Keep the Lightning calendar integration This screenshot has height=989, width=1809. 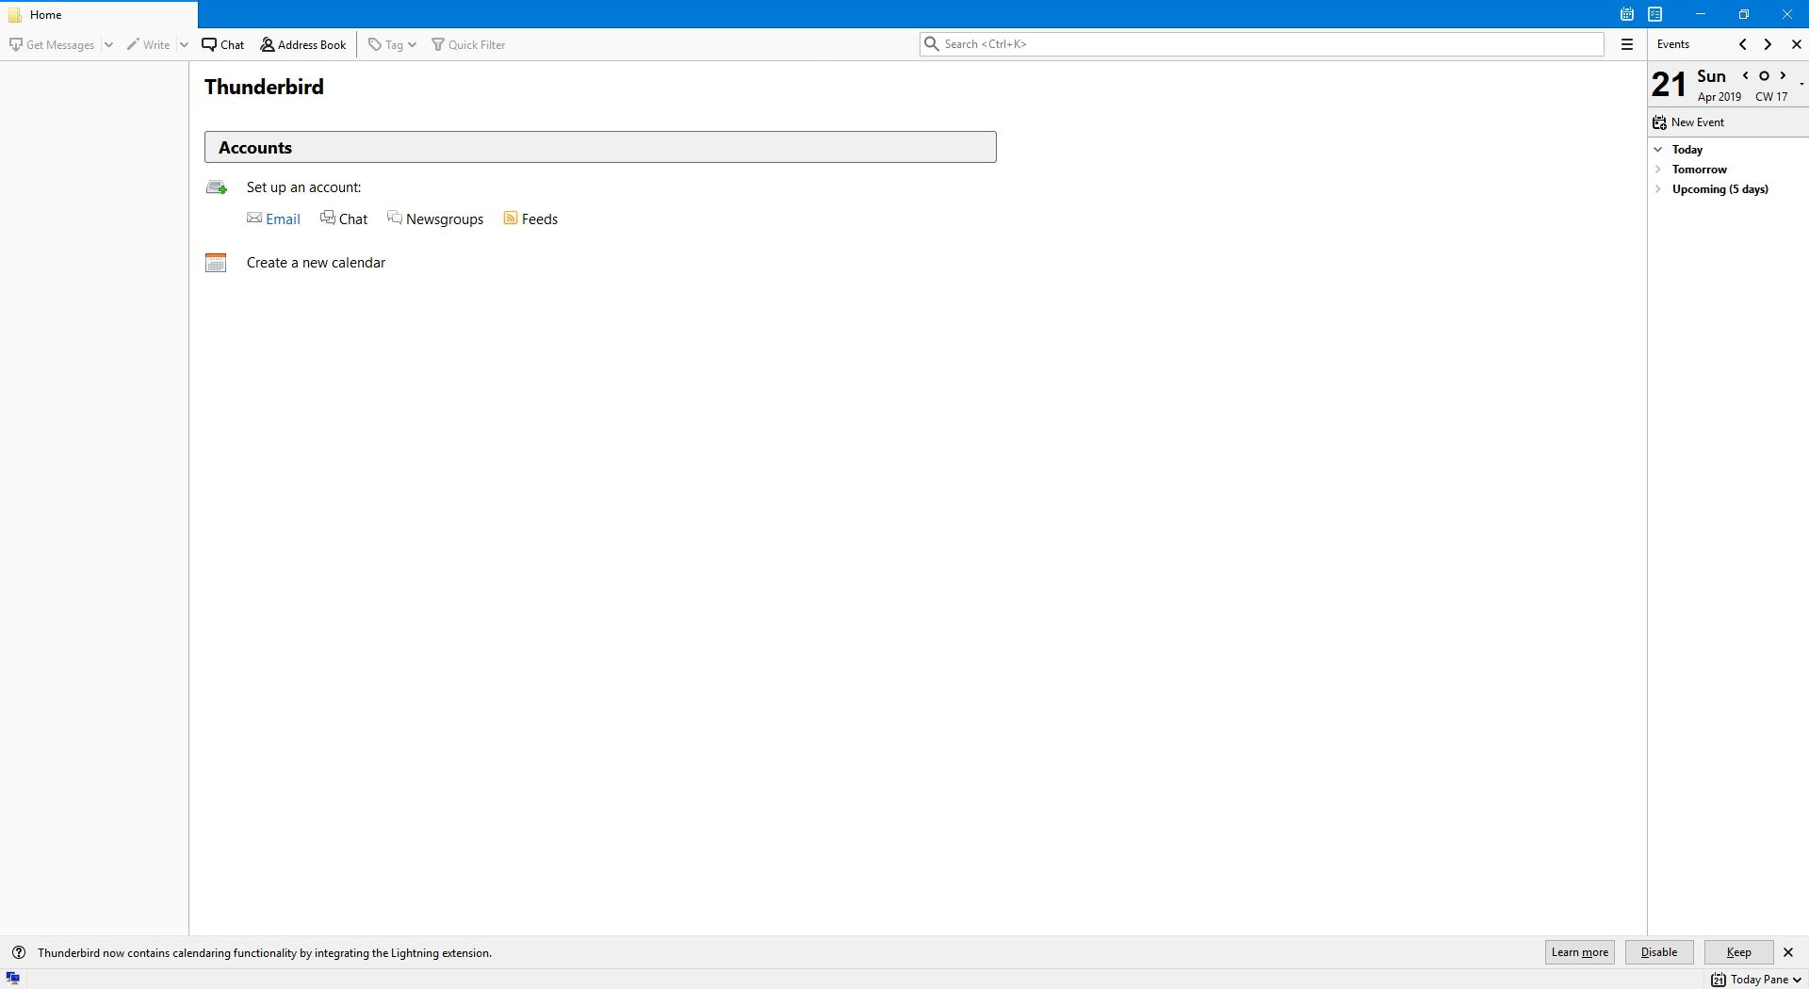1738,952
